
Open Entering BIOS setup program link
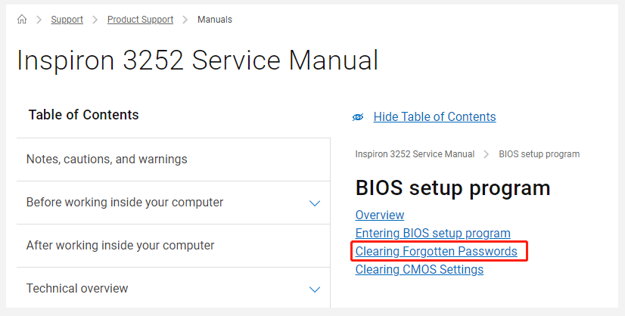433,234
